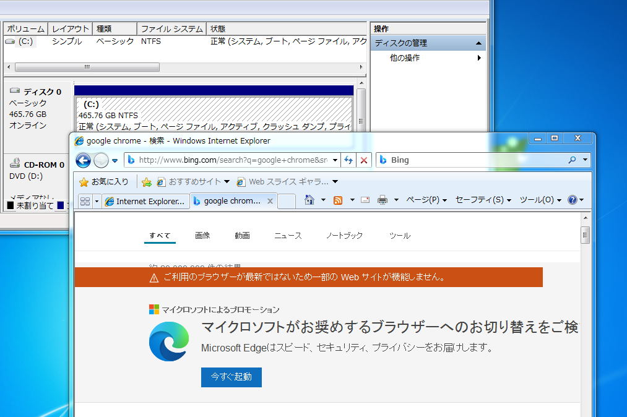
Task: Switch to the Internet Explorer tab
Action: [145, 201]
